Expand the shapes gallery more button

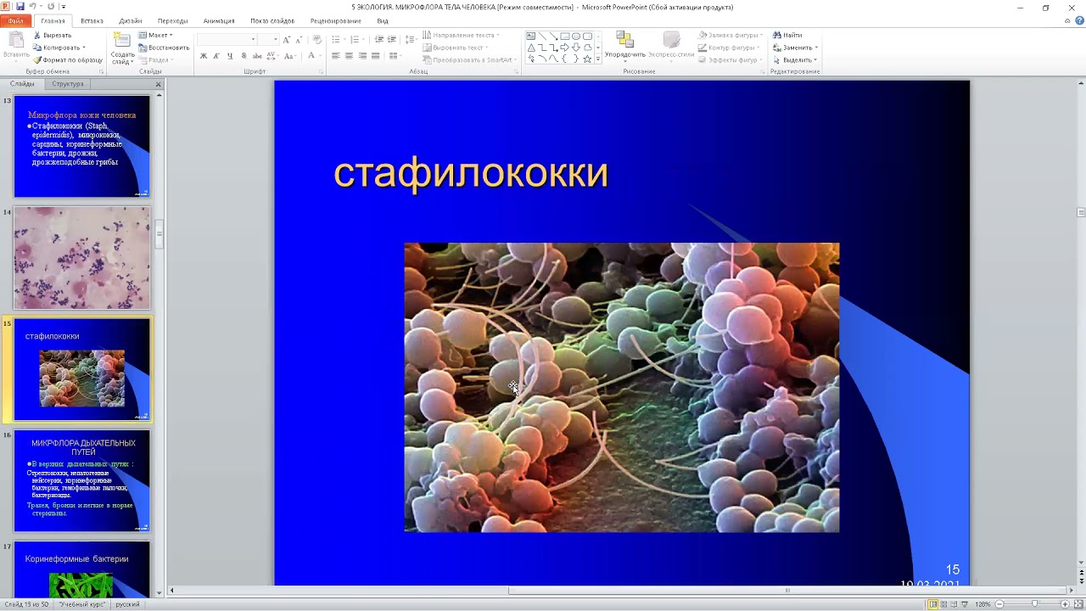coord(598,59)
